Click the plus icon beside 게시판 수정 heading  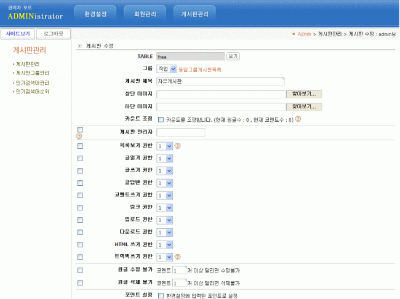click(79, 46)
